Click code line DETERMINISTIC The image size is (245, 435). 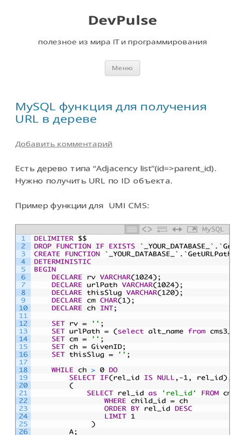click(62, 262)
